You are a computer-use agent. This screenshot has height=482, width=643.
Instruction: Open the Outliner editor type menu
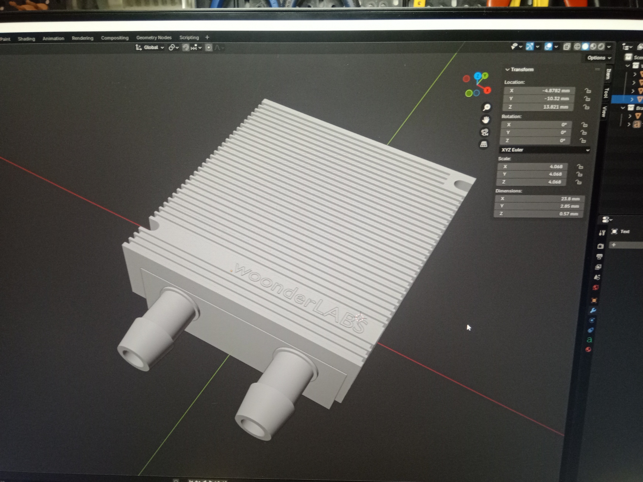coord(627,47)
